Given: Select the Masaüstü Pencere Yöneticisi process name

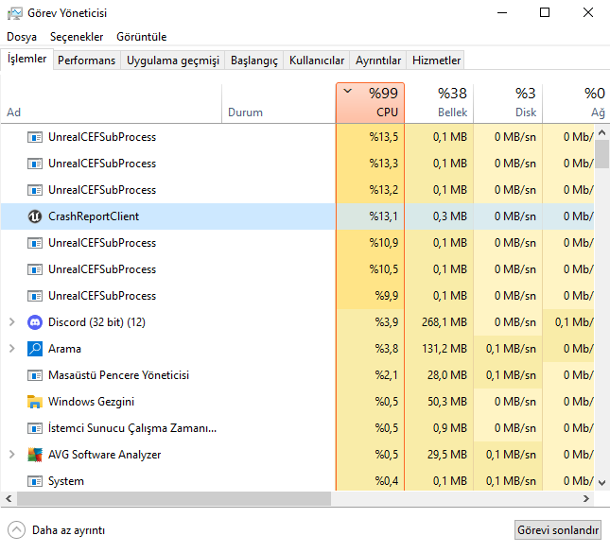Looking at the screenshot, I should (118, 375).
